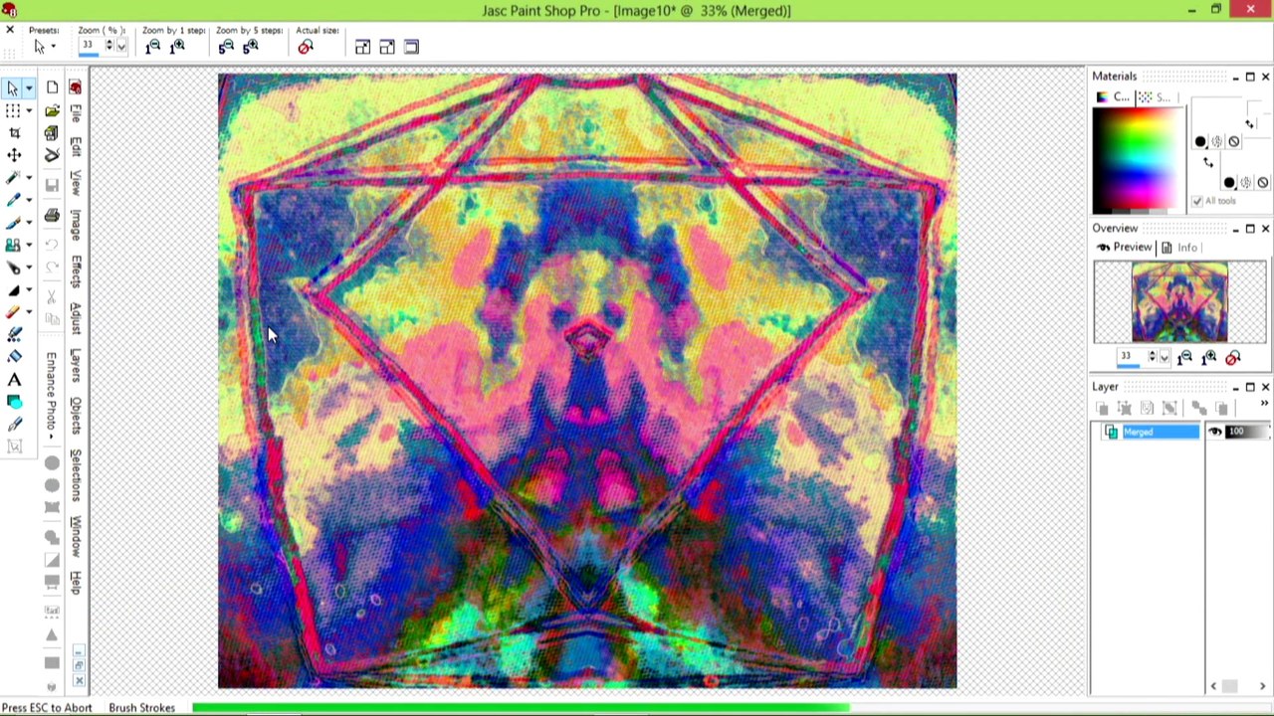The height and width of the screenshot is (716, 1274).
Task: Open the Image menu
Action: pos(76,224)
